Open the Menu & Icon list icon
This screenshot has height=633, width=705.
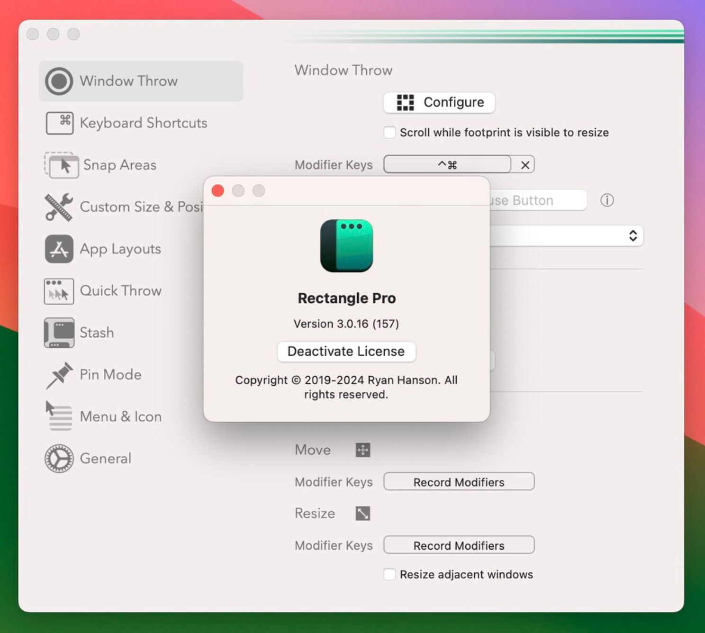(x=59, y=416)
